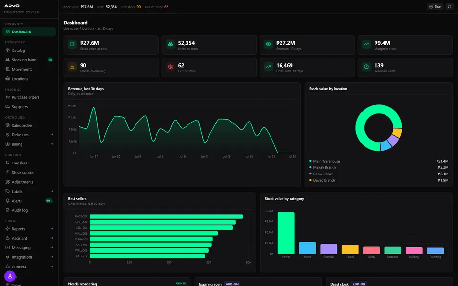
Task: Open the Locations page
Action: pyautogui.click(x=29, y=79)
